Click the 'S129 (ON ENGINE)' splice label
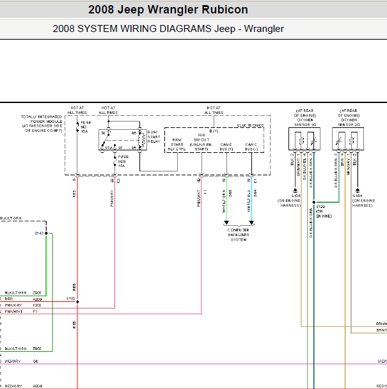387x389 pixels. [324, 211]
